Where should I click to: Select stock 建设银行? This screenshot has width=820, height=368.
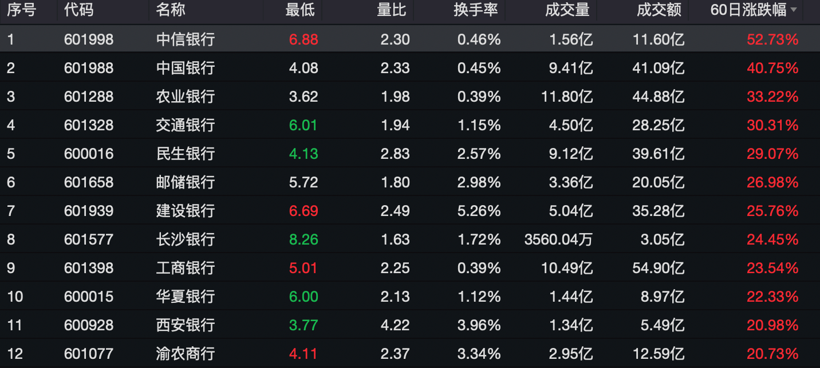click(186, 211)
